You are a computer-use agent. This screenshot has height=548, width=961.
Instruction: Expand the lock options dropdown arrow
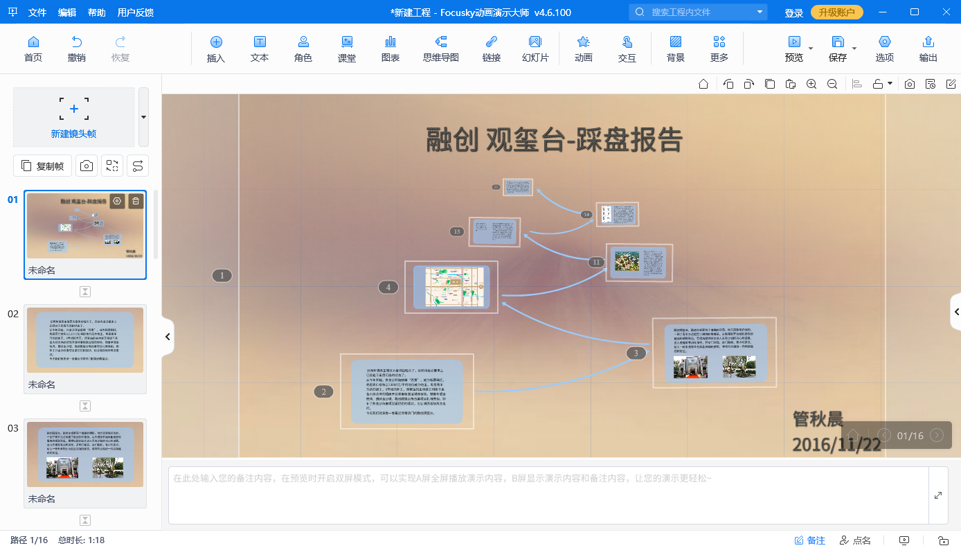890,84
